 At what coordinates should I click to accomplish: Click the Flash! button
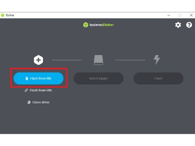point(158,79)
